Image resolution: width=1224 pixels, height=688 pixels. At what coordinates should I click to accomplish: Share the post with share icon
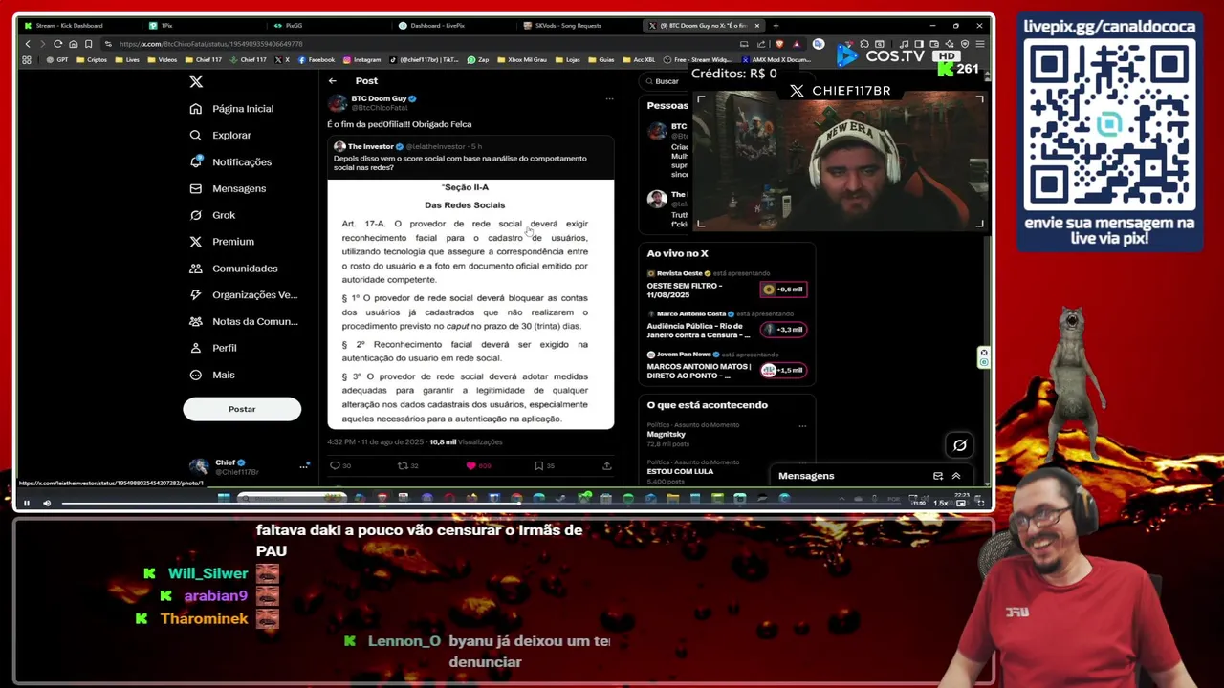click(606, 466)
